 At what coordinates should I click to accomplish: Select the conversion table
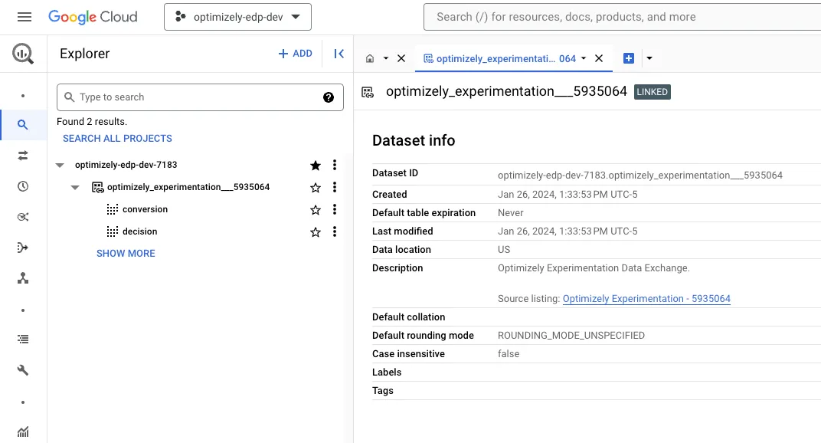pos(145,209)
